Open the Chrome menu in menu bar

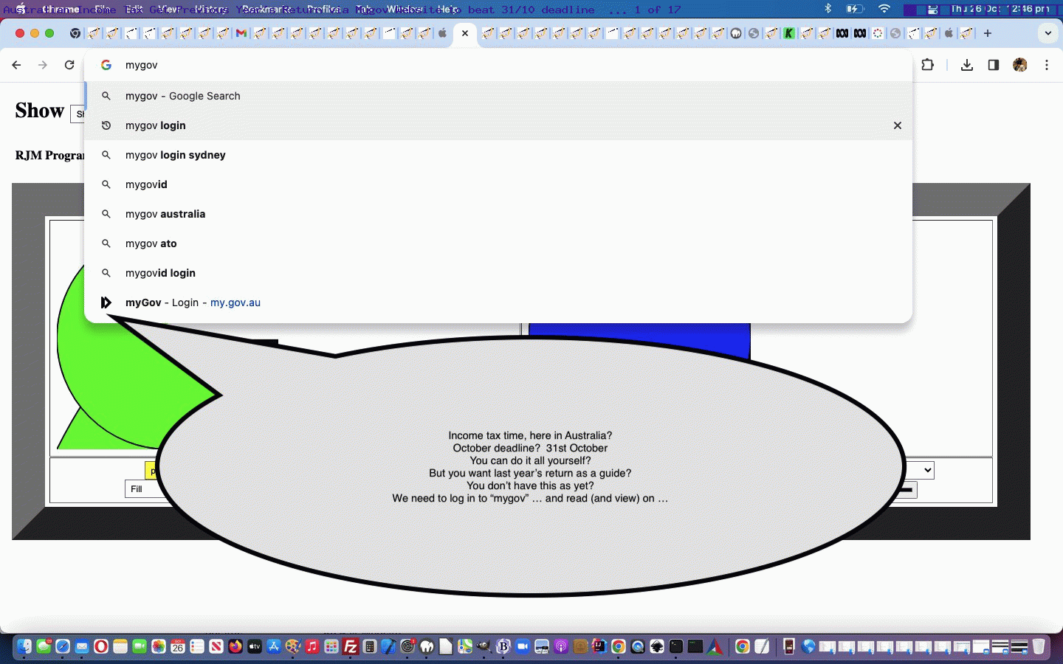(x=61, y=9)
